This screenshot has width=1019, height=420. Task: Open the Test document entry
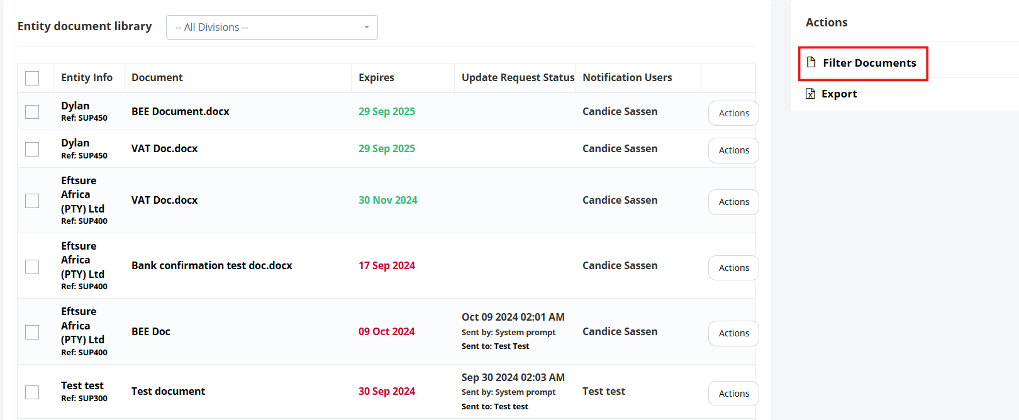pos(168,391)
